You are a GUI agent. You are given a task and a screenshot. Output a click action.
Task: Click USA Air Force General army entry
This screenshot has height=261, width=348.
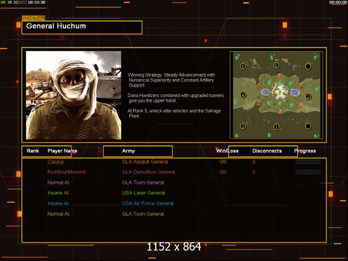[x=148, y=203]
